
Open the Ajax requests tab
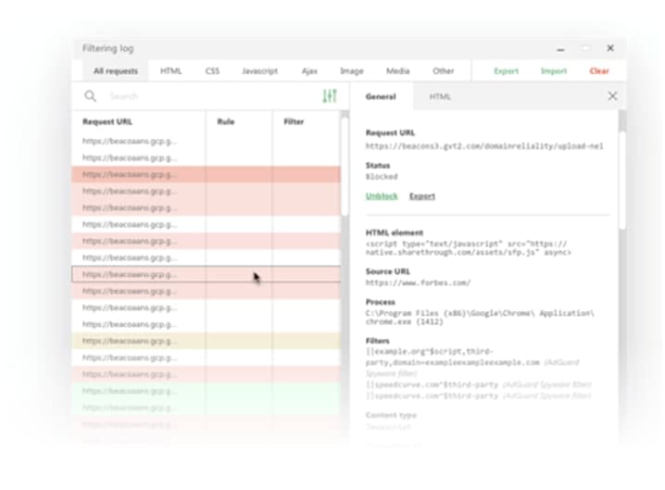coord(309,71)
